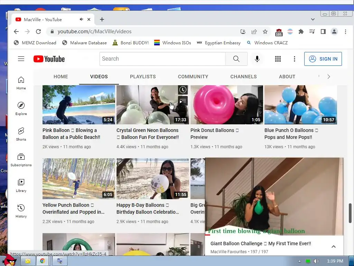This screenshot has width=354, height=266.
Task: Open Shorts in sidebar
Action: (21, 134)
